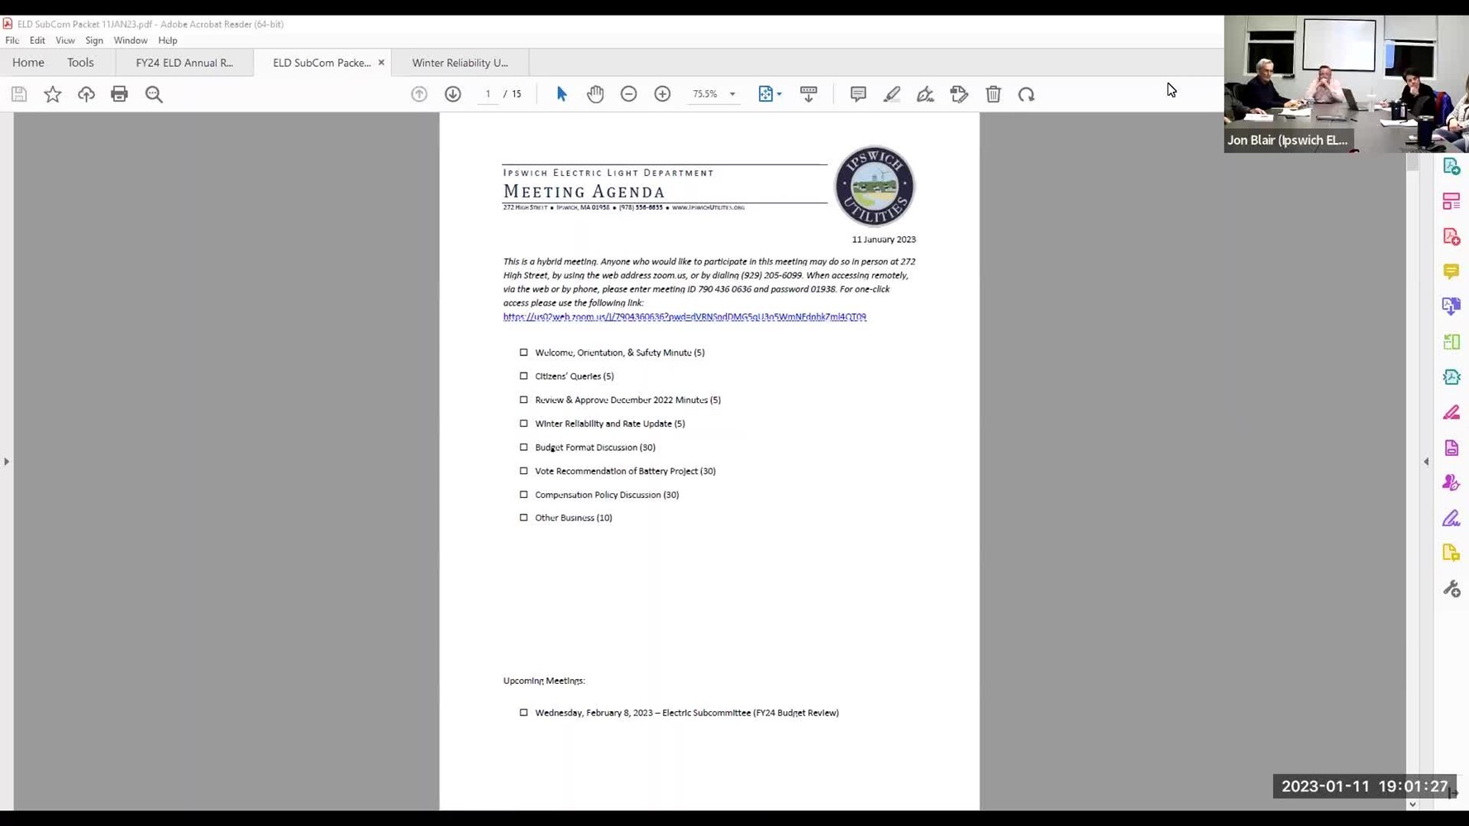Click the Save file icon
1469x826 pixels.
pos(19,94)
